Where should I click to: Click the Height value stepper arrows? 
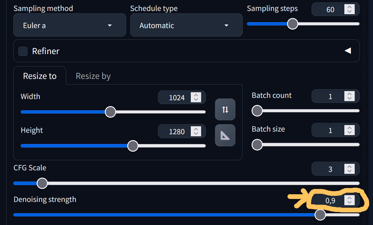196,131
